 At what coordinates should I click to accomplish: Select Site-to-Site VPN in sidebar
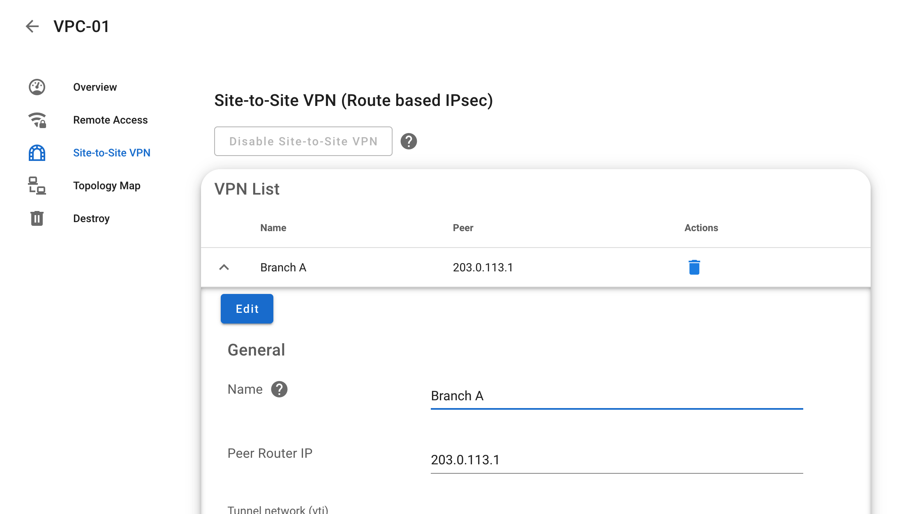click(112, 153)
